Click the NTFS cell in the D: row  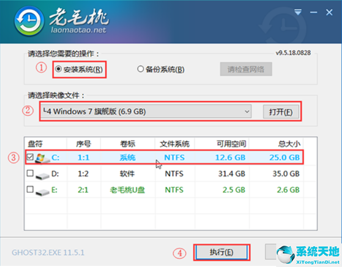(174, 174)
